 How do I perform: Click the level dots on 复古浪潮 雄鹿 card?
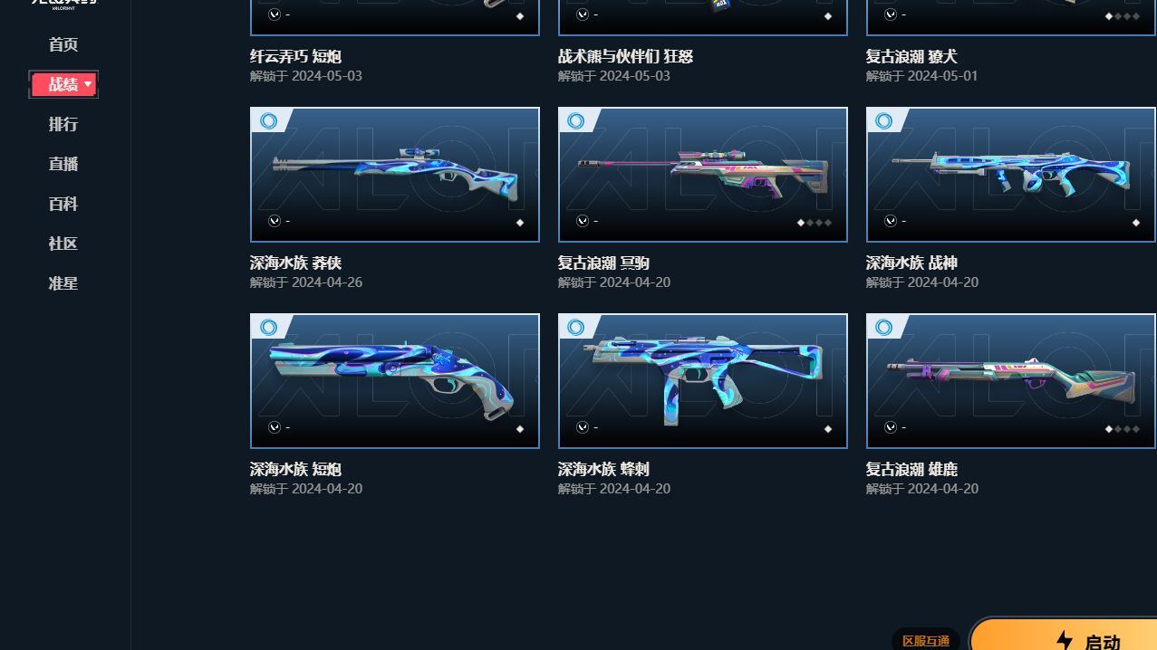[1122, 429]
